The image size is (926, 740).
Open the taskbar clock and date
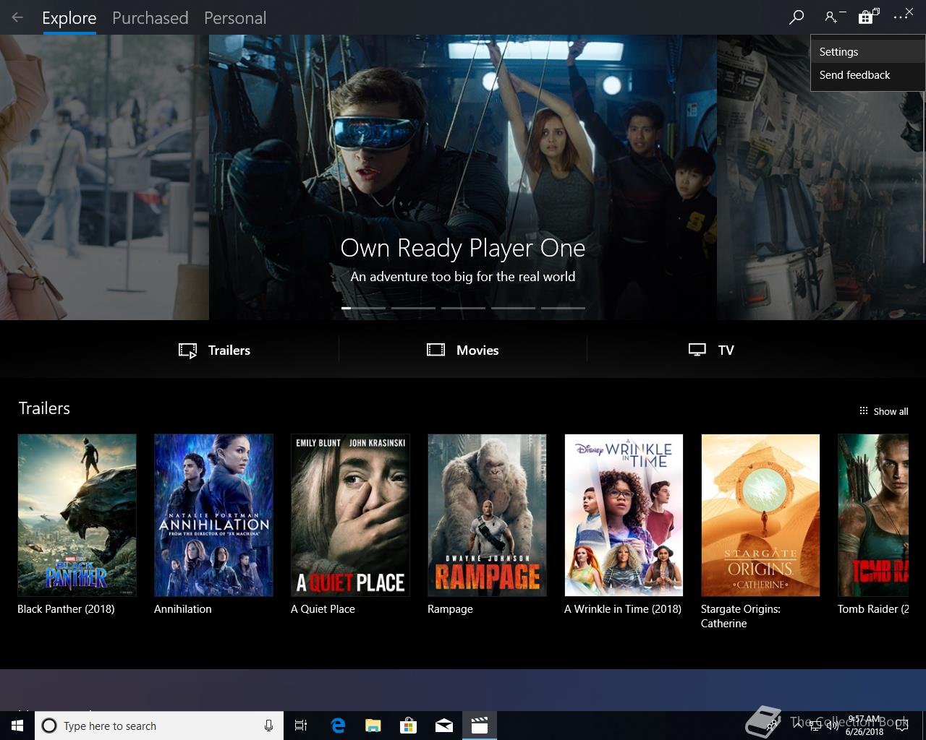click(864, 726)
